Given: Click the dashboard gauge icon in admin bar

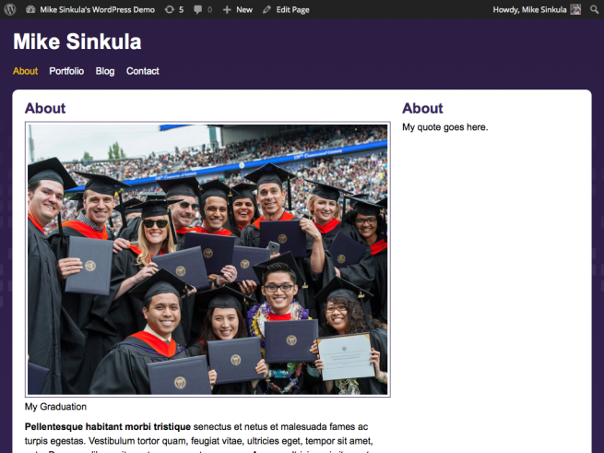Looking at the screenshot, I should [x=30, y=9].
